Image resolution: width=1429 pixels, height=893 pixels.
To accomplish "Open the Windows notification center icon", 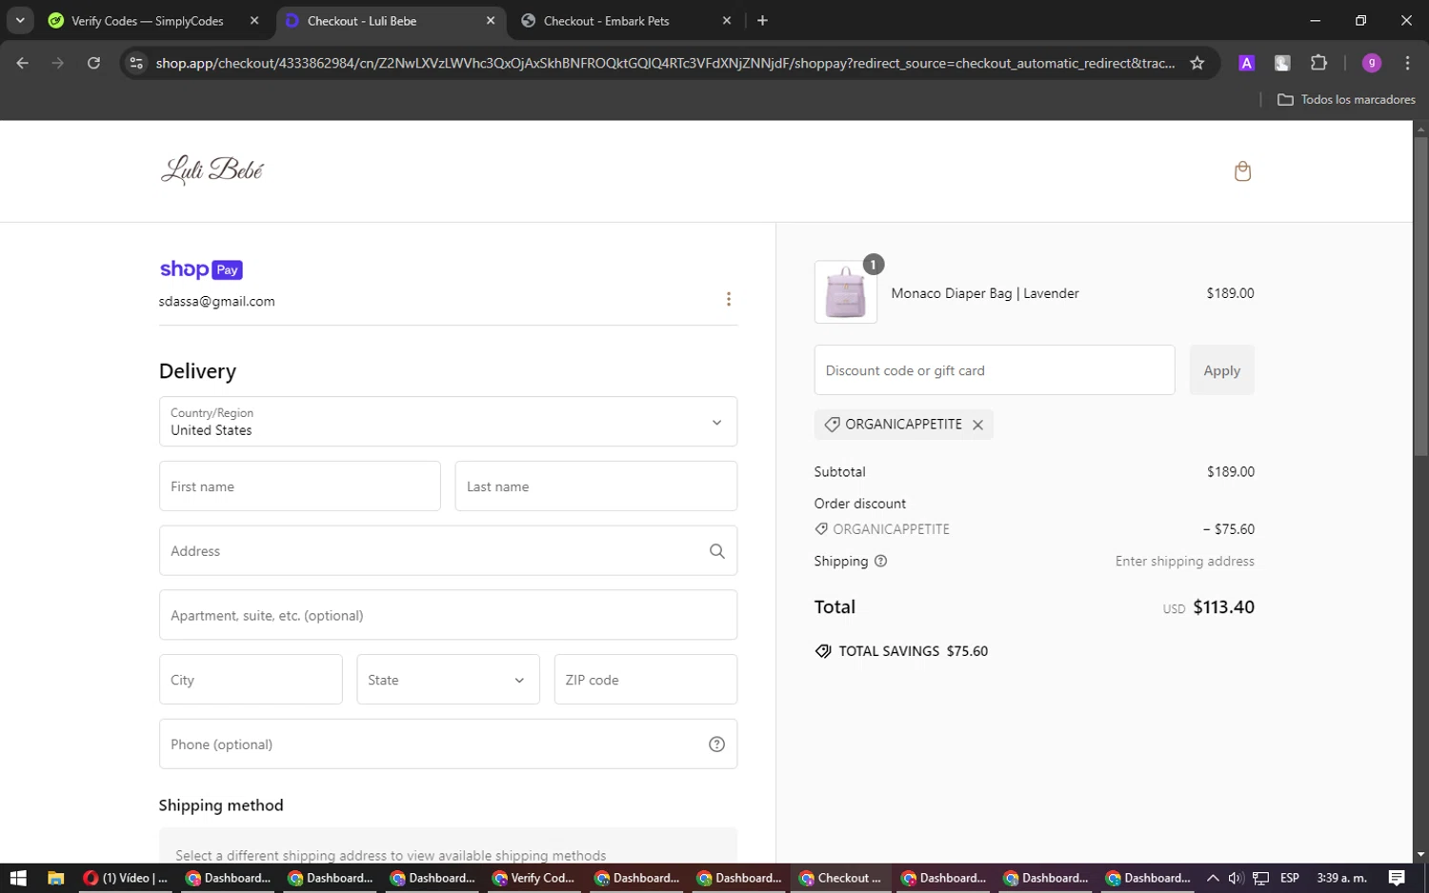I will click(x=1397, y=878).
